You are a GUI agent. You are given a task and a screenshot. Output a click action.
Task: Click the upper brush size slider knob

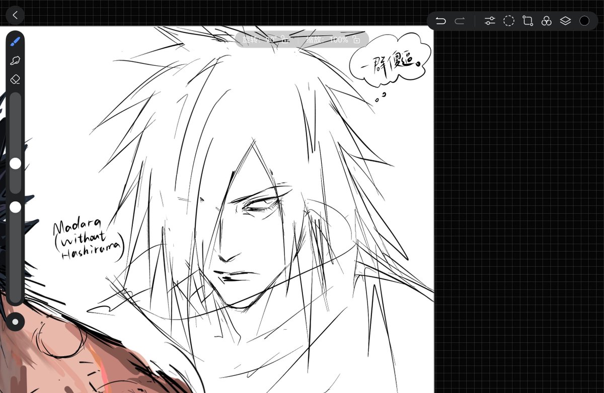(16, 163)
